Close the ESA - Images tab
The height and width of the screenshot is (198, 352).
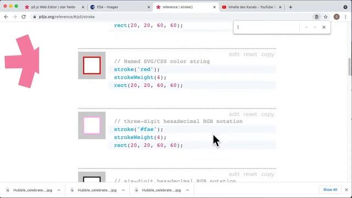click(148, 7)
